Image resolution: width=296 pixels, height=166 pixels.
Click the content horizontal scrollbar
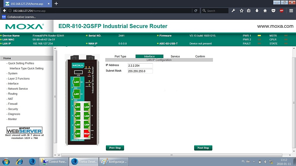coord(172,155)
